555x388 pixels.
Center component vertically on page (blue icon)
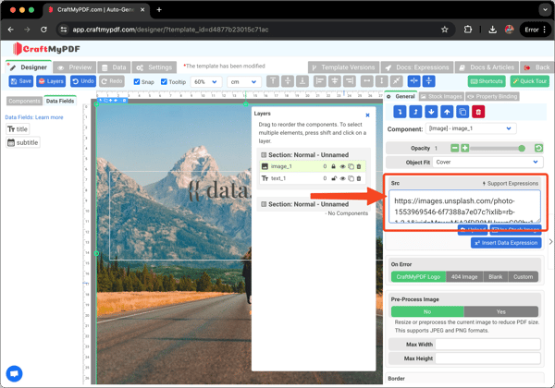point(428,81)
